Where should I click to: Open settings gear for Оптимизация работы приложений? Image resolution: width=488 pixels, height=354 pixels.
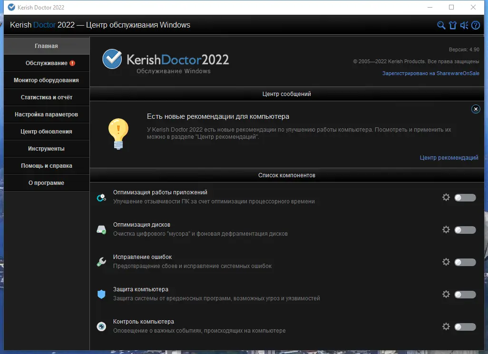coord(446,197)
